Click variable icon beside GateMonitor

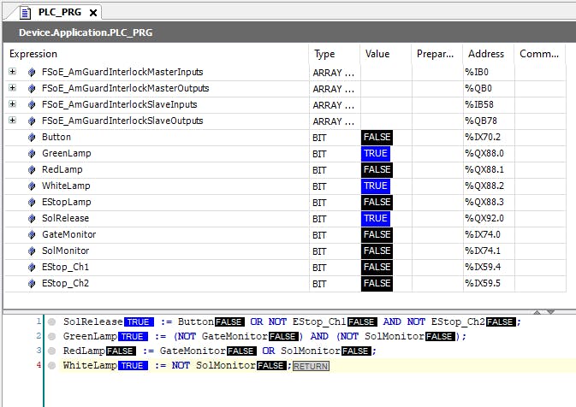pos(32,234)
